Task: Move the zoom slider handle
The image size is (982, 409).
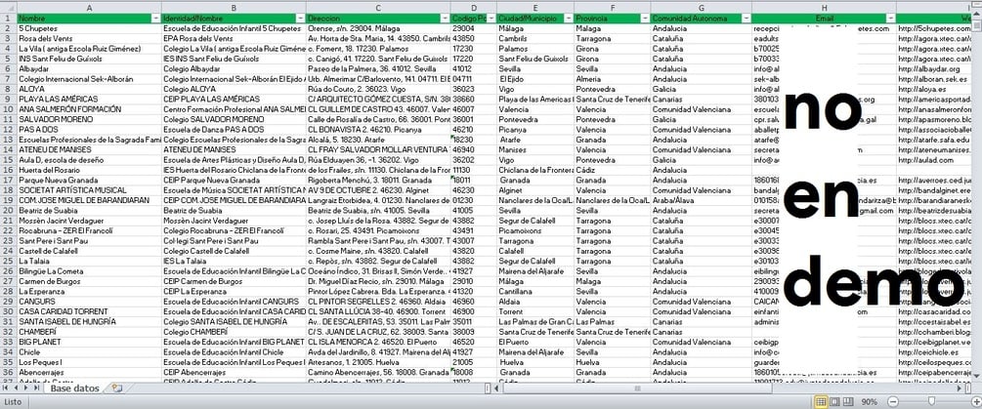Action: tap(932, 401)
